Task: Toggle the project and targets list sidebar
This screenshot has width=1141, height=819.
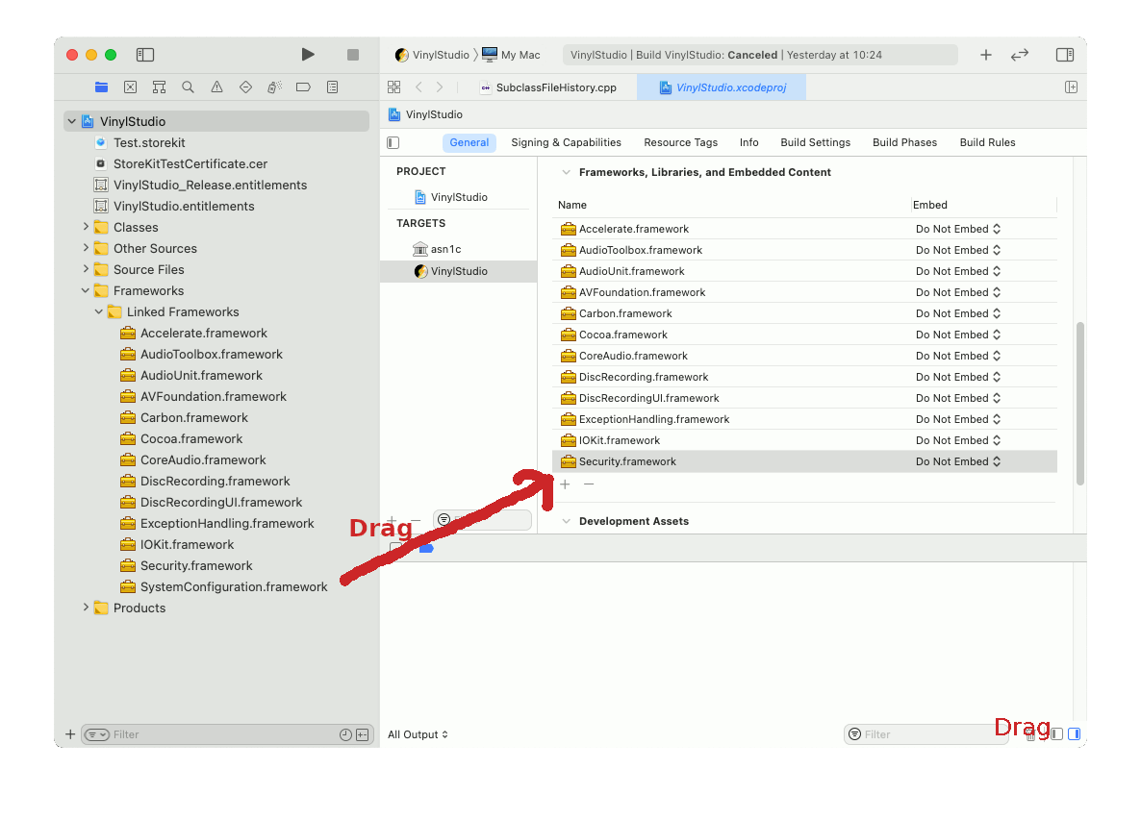Action: [393, 142]
